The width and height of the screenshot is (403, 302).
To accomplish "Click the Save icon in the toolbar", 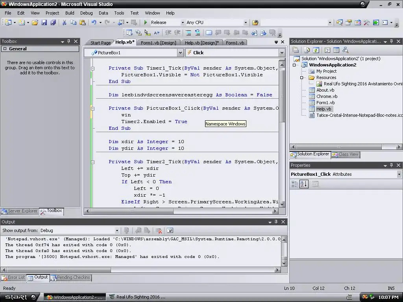I will tap(44, 22).
